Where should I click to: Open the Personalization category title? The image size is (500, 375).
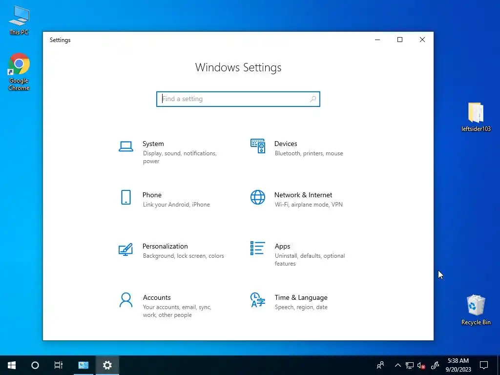pyautogui.click(x=165, y=246)
